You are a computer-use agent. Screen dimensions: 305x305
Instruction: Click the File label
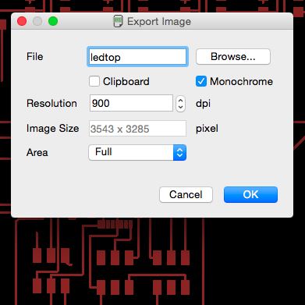(x=35, y=56)
